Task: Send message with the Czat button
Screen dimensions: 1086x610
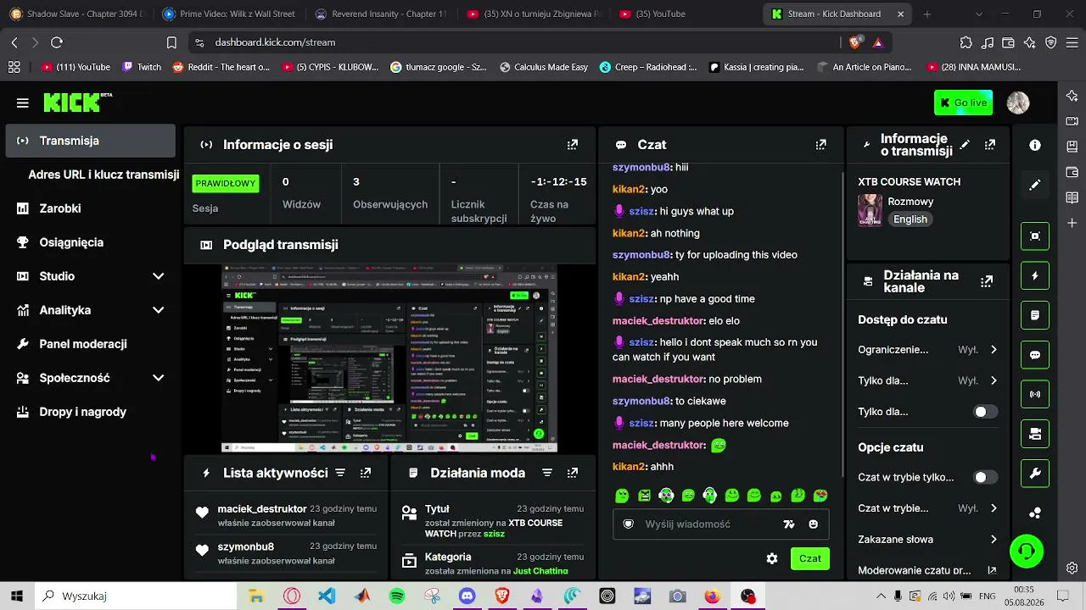Action: [x=810, y=558]
